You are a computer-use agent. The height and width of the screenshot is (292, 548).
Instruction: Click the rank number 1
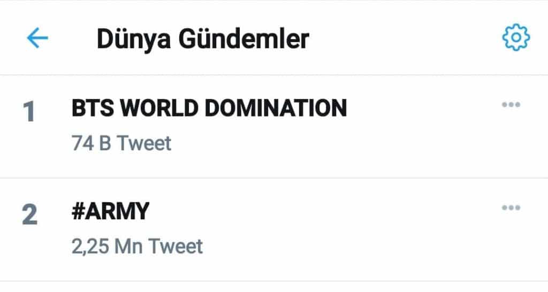click(29, 113)
